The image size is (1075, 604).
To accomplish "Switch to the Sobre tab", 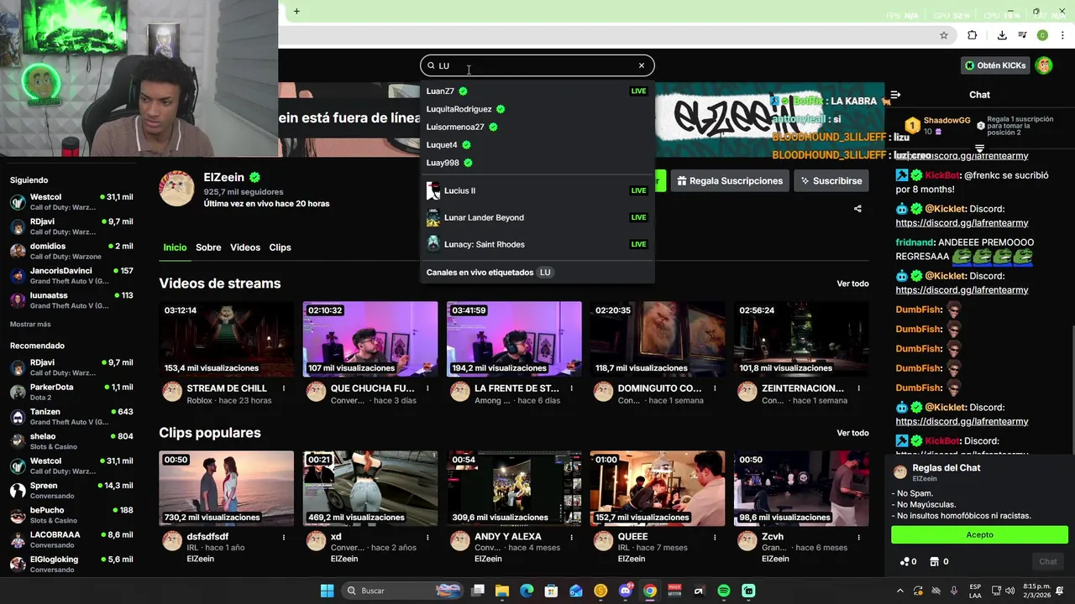I will point(208,247).
